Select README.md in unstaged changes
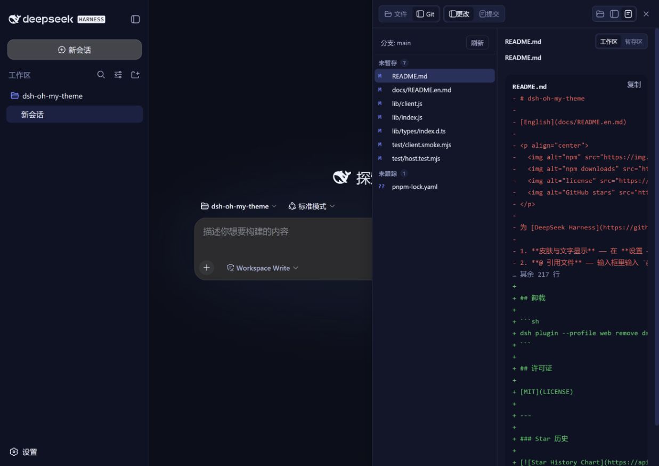 click(435, 76)
